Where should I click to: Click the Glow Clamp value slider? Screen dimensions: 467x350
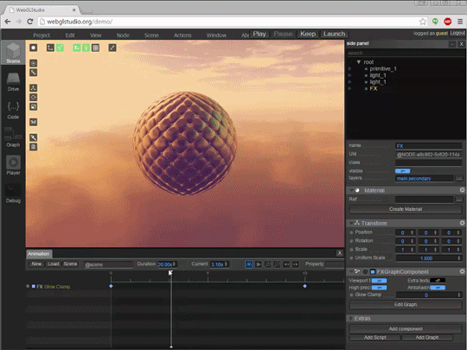428,295
